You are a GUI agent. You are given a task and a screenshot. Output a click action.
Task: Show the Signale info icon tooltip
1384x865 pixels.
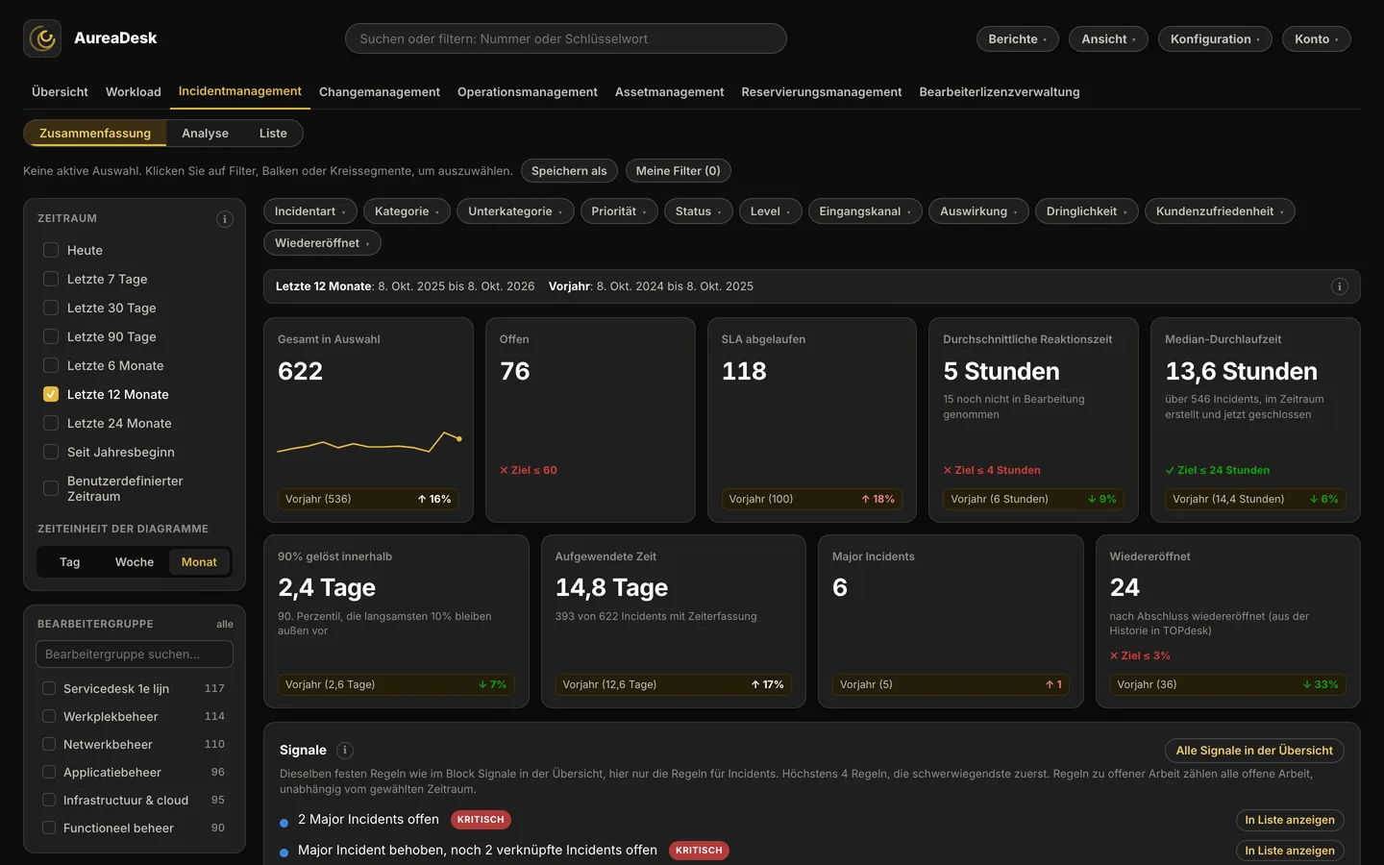point(345,751)
